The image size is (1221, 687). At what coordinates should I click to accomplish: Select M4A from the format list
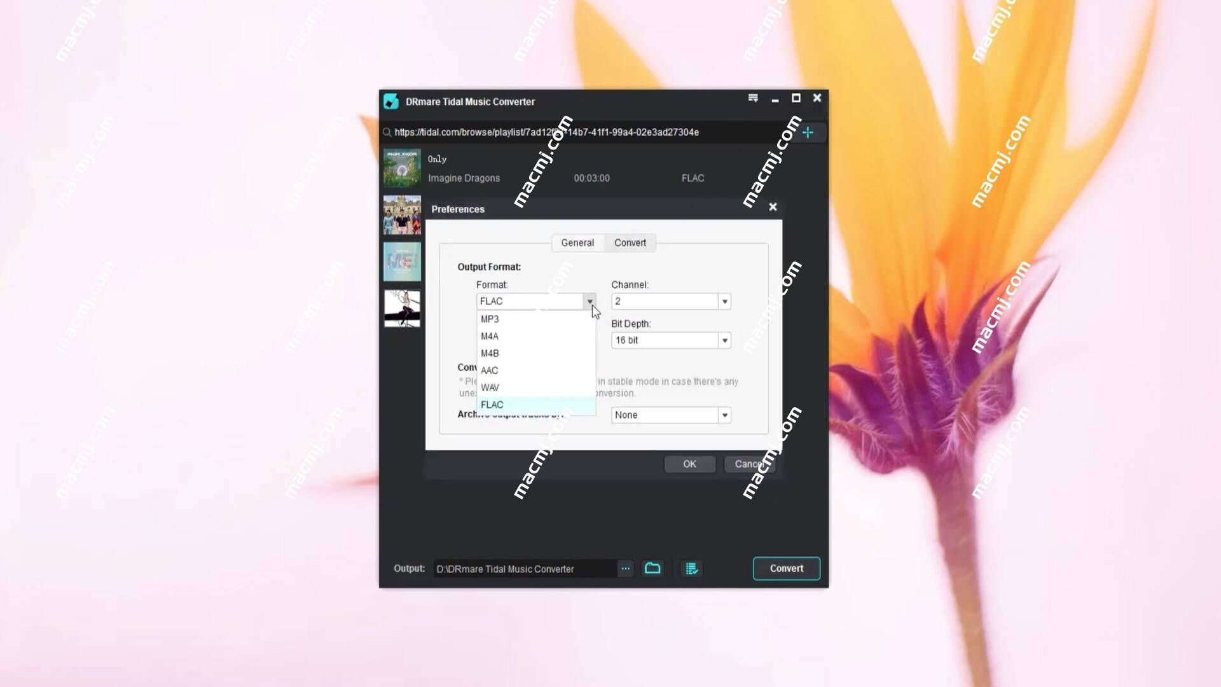click(x=536, y=337)
